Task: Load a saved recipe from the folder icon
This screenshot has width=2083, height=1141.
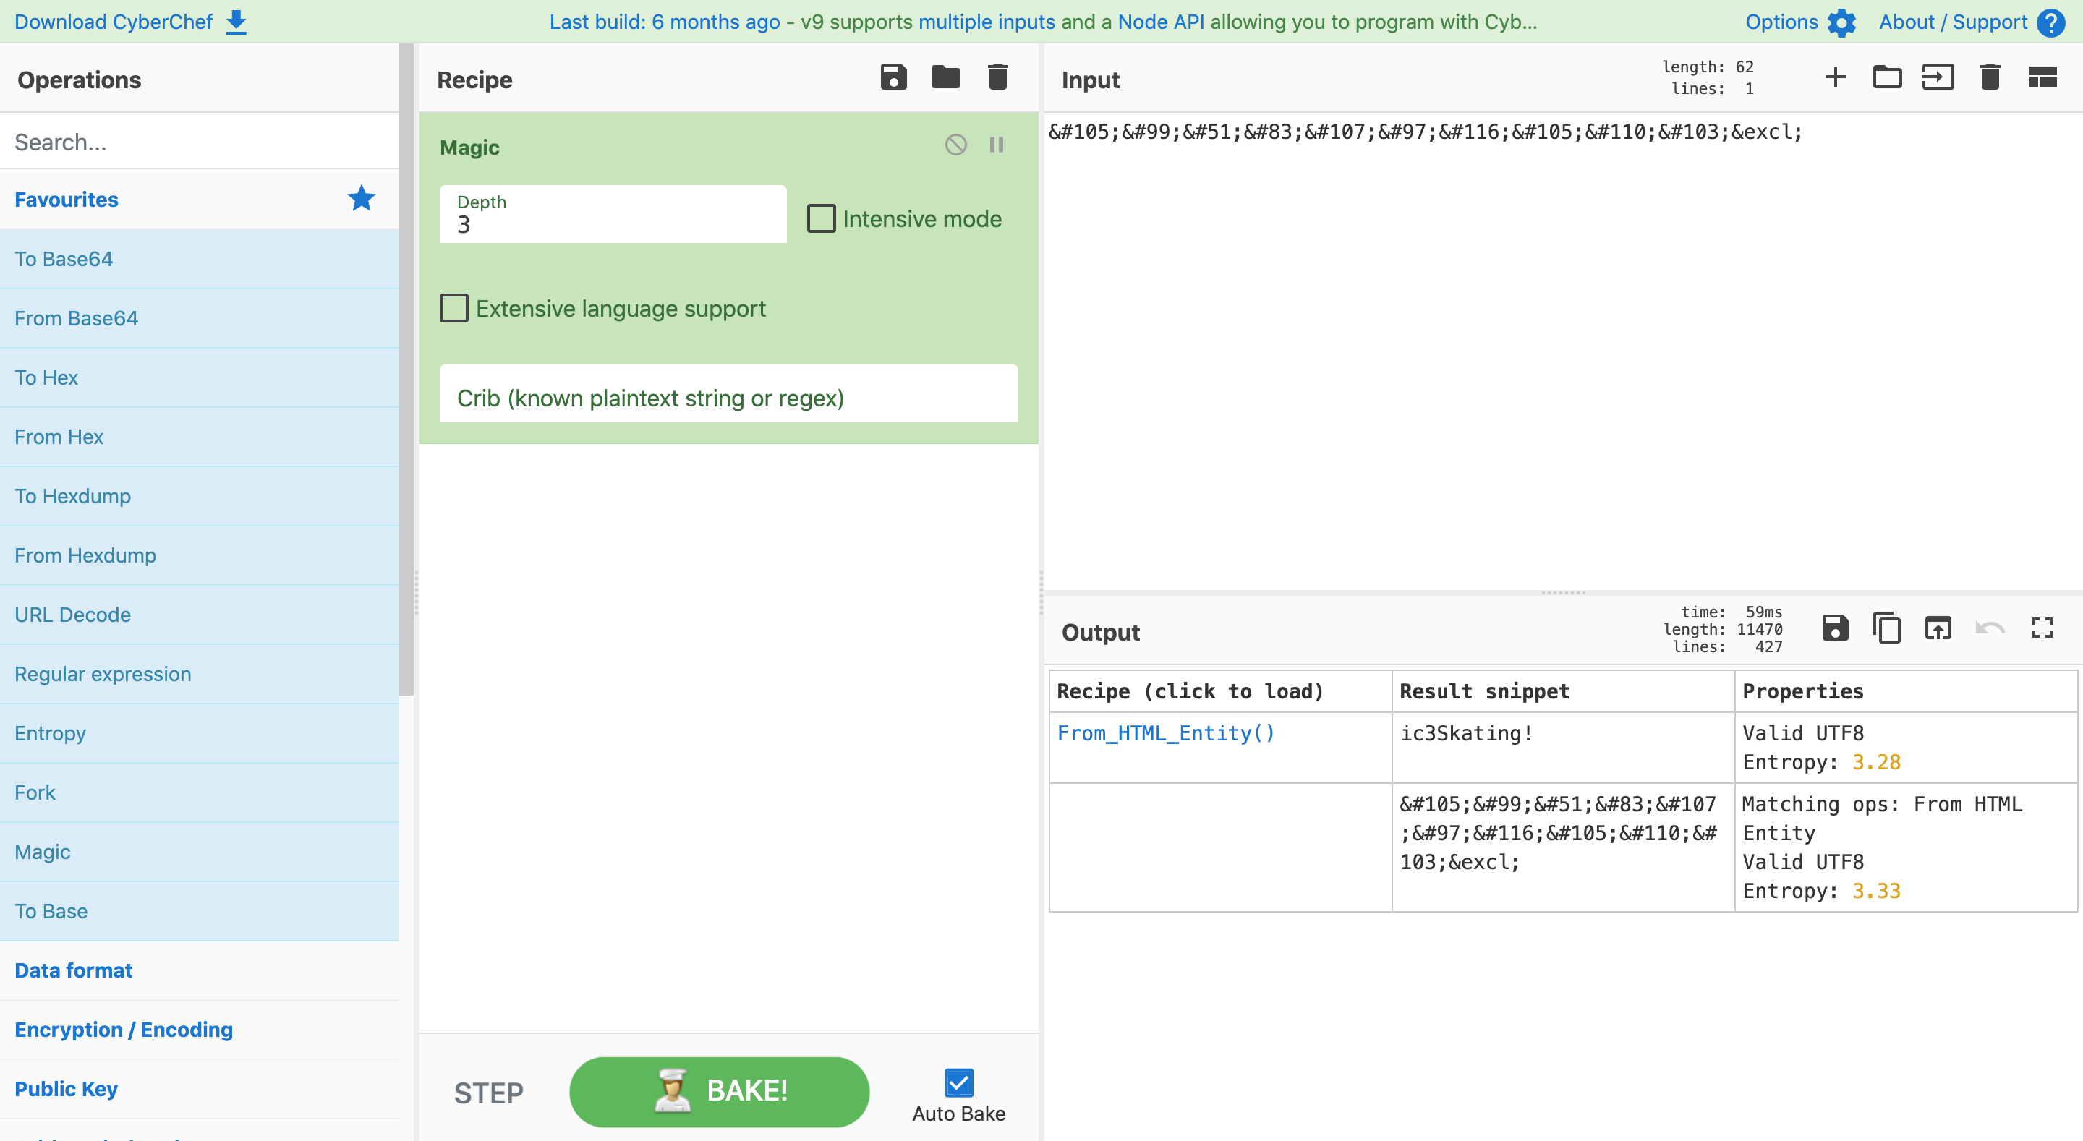Action: [x=945, y=77]
